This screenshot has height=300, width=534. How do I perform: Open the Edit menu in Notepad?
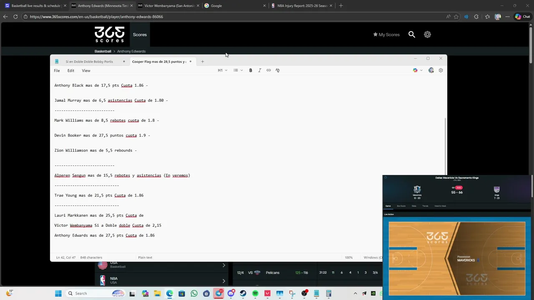click(x=71, y=70)
